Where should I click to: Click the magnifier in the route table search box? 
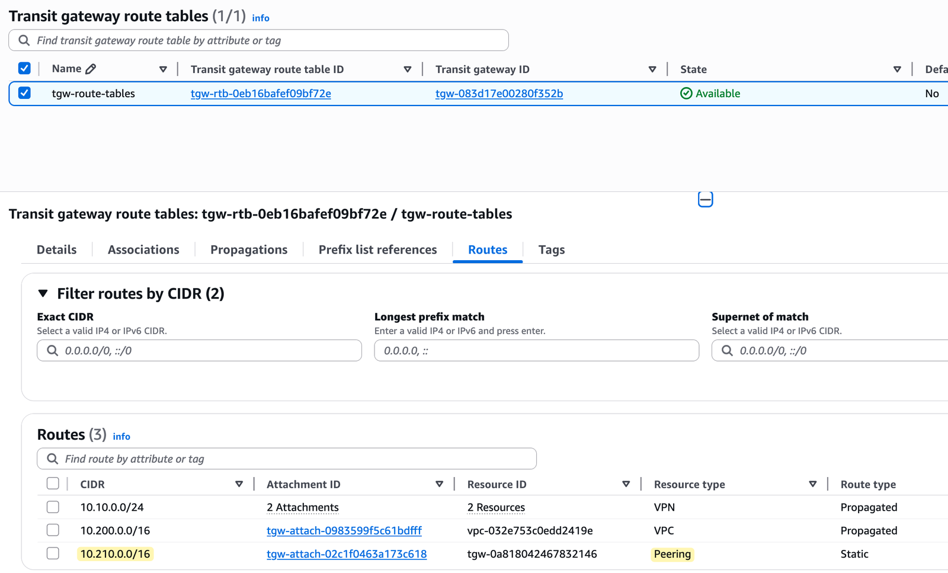24,40
